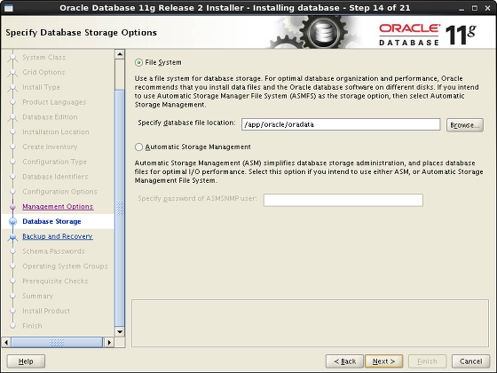497x373 pixels.
Task: Click the Database Edition step label
Action: click(50, 117)
